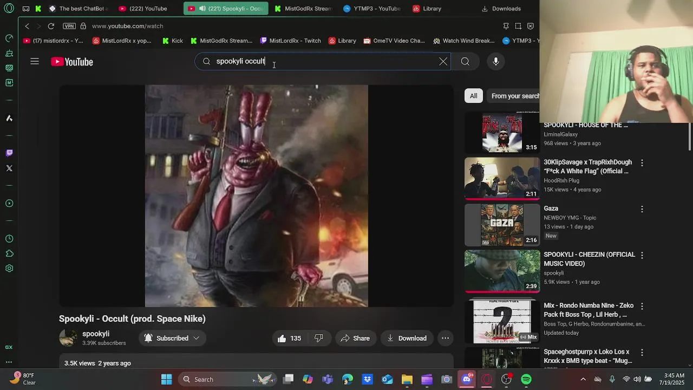Open Aria AI icon in sidebar
Screen dimensions: 693x390
point(9,118)
